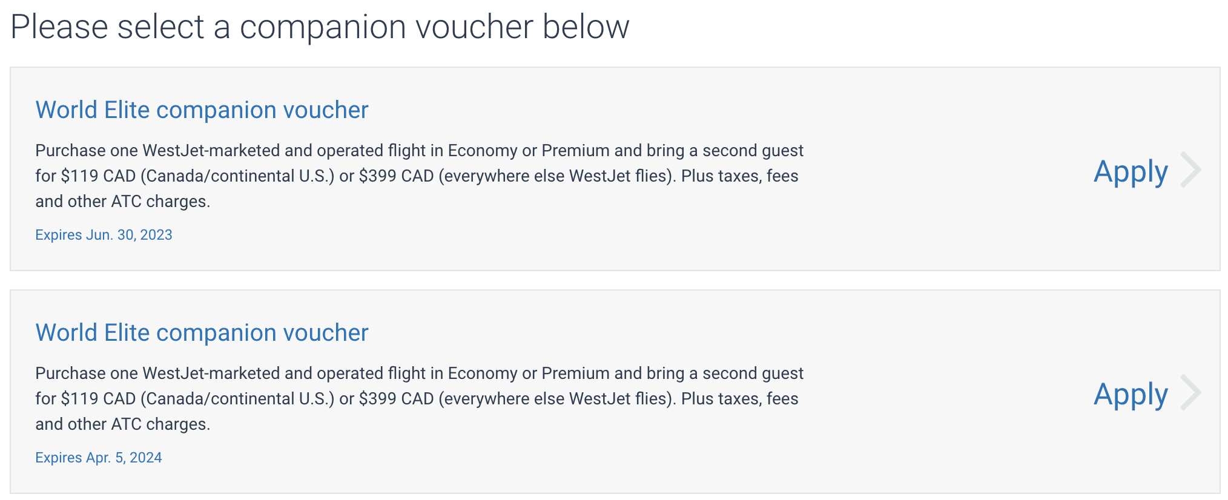
Task: Click the chevron arrow on the Jun. 30, 2023 voucher
Action: click(x=1190, y=171)
